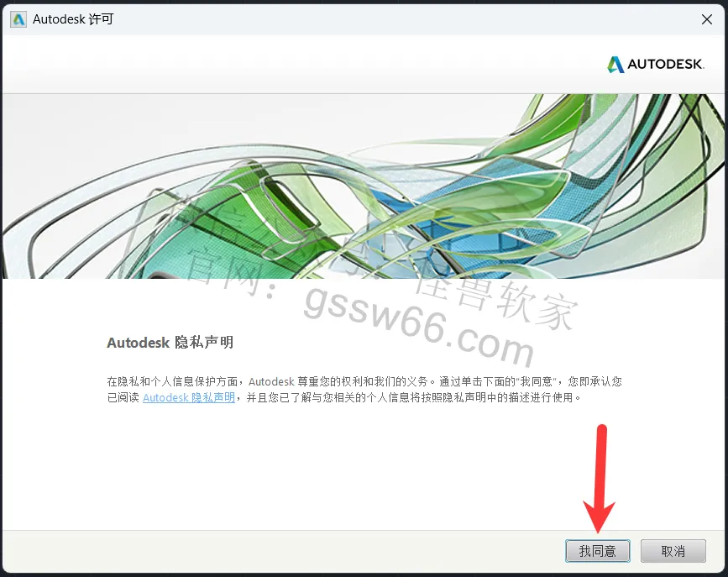Click the Autodesk app icon in title bar
This screenshot has height=577, width=728.
pos(18,19)
